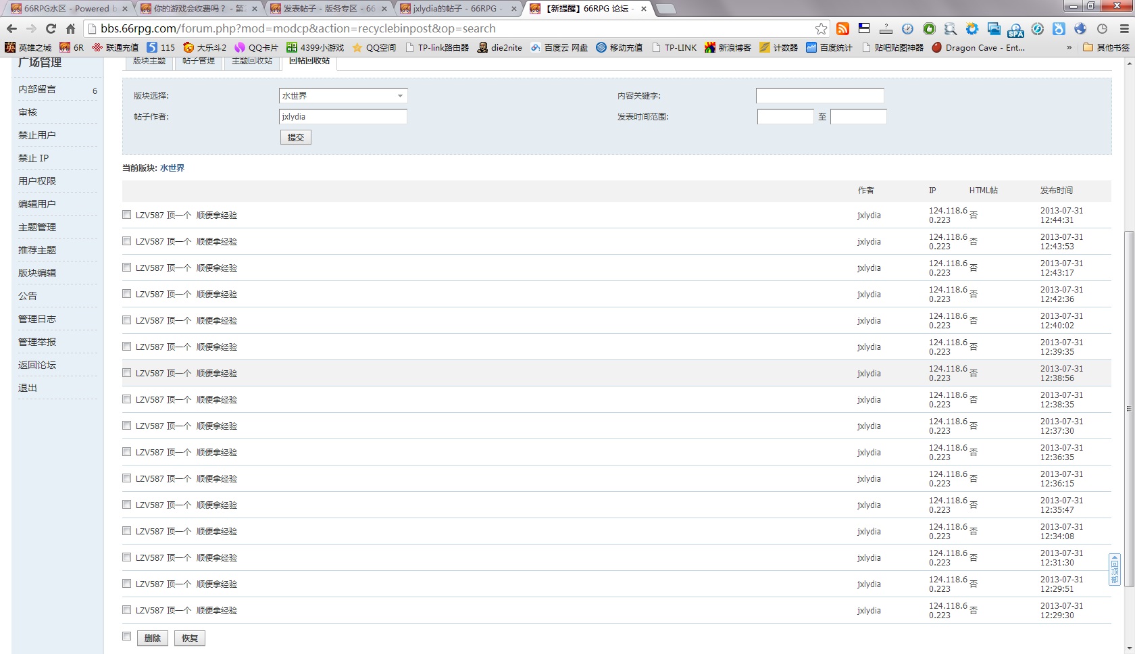The width and height of the screenshot is (1135, 654).
Task: Click the 恢复 restore button
Action: (x=190, y=638)
